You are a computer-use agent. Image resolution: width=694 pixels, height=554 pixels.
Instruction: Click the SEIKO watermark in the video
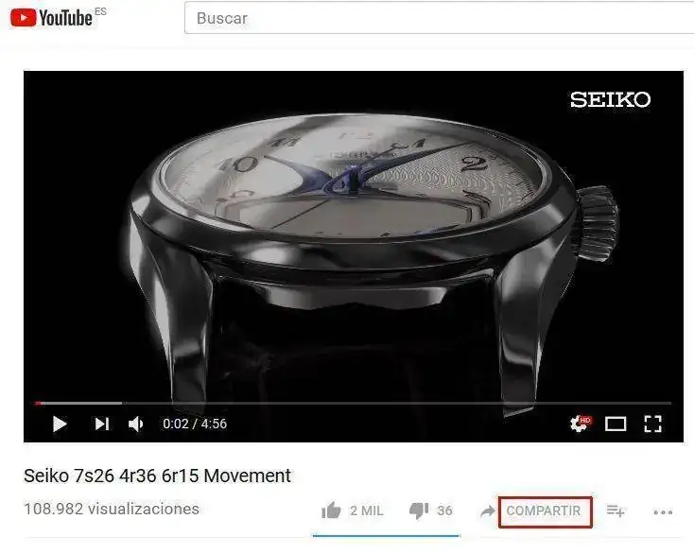coord(610,99)
